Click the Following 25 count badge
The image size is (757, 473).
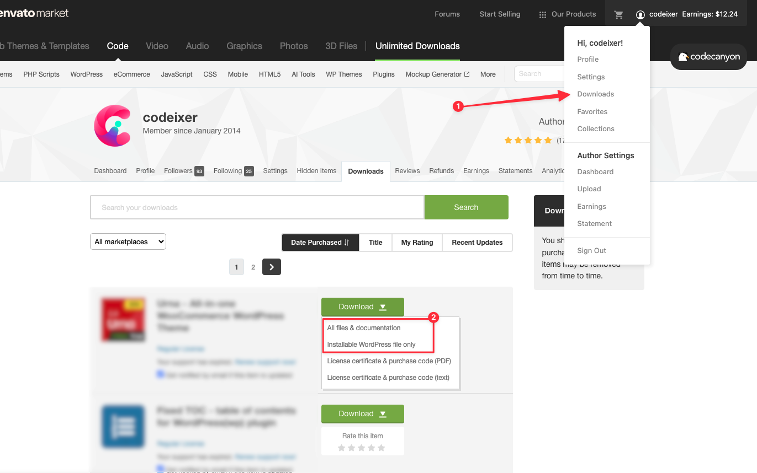[249, 171]
